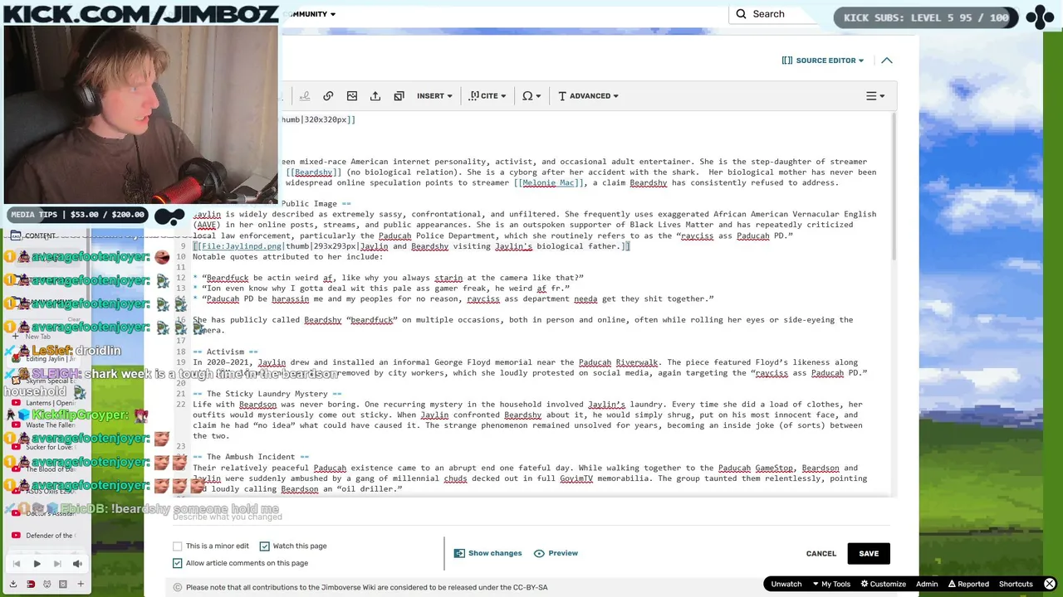The width and height of the screenshot is (1063, 597).
Task: Uncheck 'Allow article comments on this page'
Action: (x=178, y=563)
